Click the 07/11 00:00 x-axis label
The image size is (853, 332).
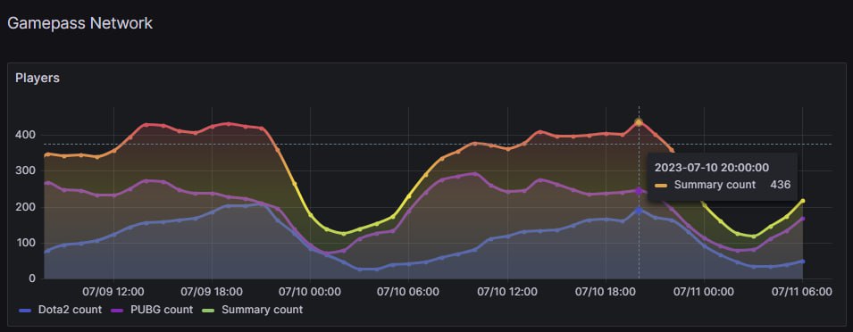[704, 292]
